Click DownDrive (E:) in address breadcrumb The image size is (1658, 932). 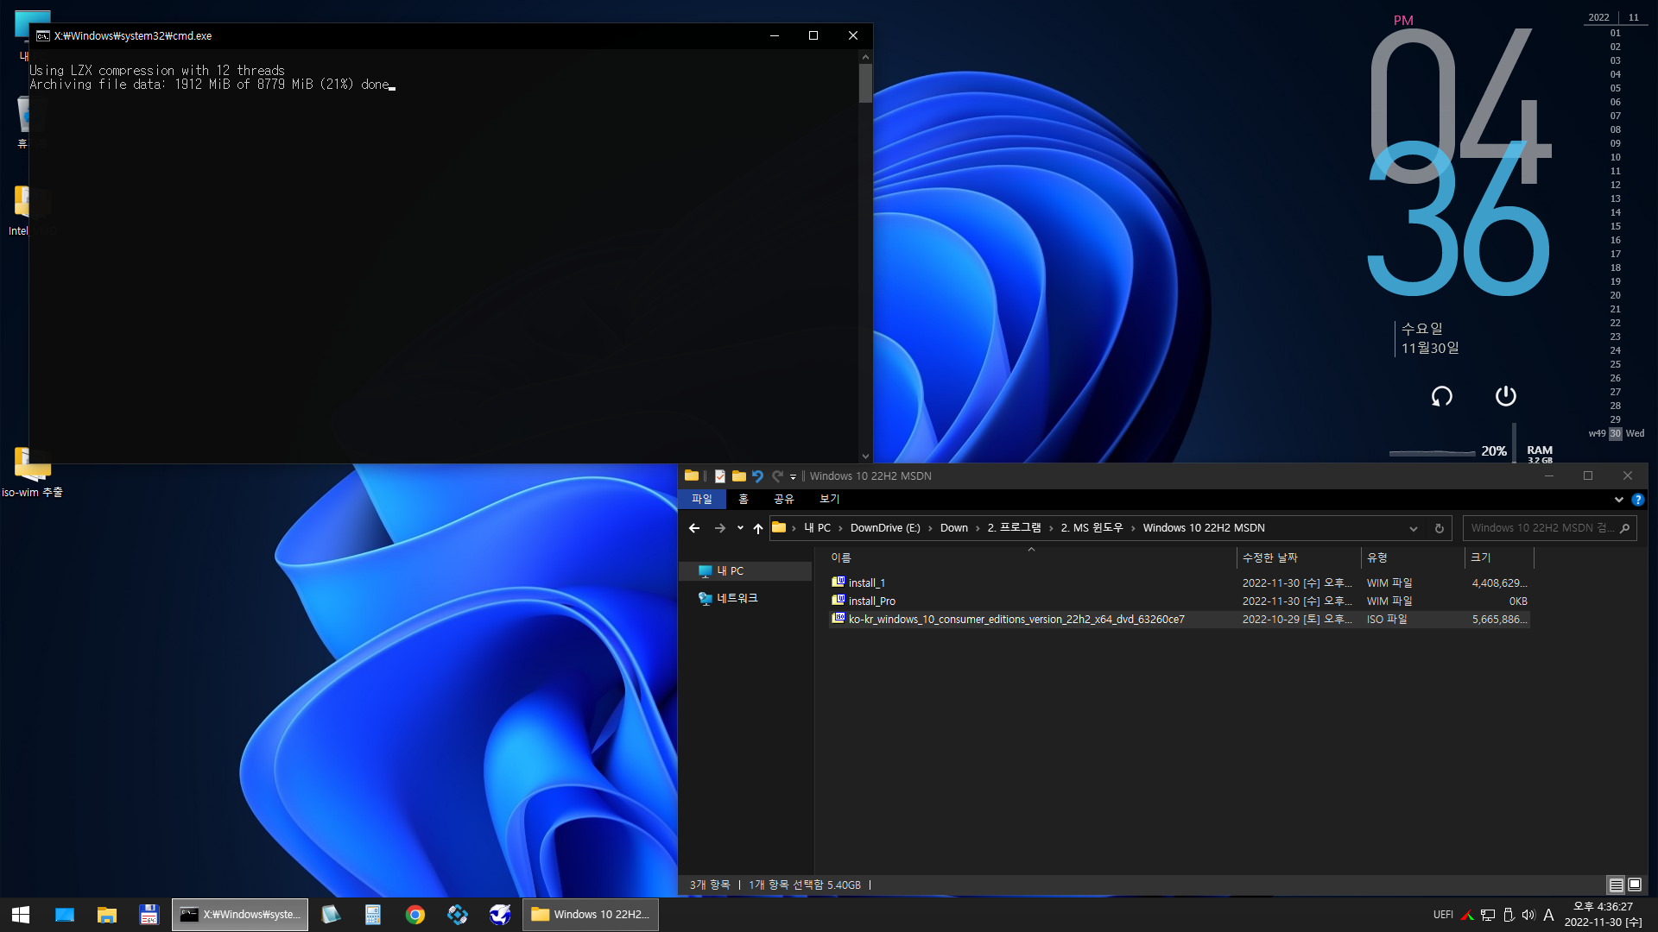[x=885, y=528]
